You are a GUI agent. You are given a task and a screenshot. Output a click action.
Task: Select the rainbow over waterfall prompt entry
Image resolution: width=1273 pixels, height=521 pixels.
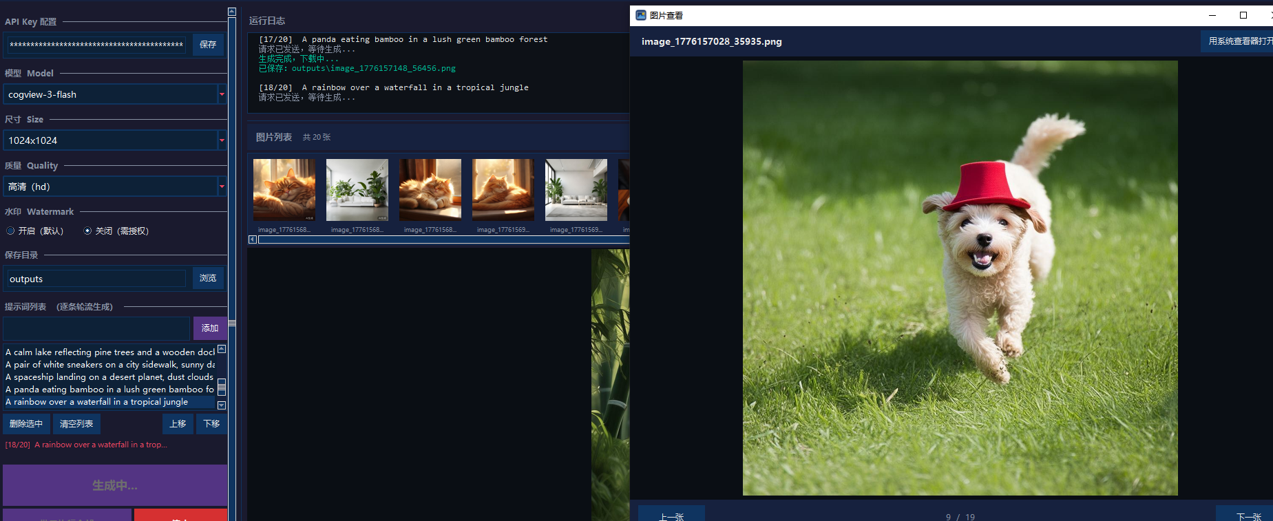pyautogui.click(x=110, y=402)
